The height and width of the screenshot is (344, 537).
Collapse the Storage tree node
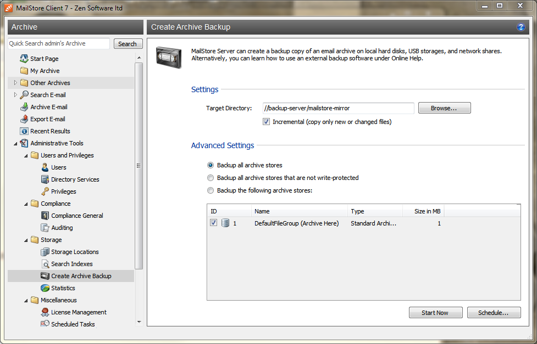(x=26, y=240)
